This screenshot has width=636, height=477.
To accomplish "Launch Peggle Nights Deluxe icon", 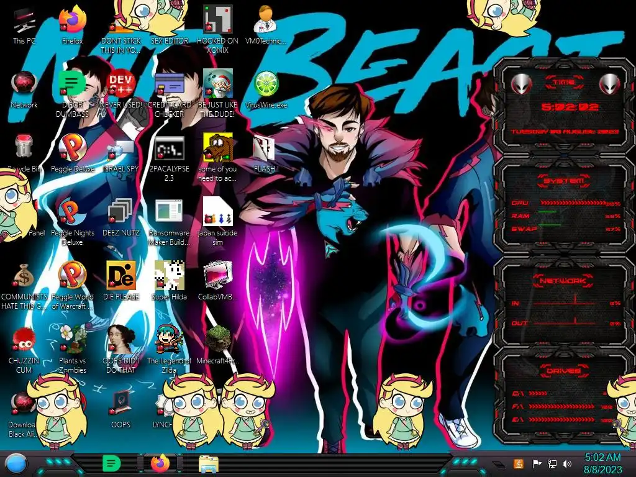I will click(72, 212).
